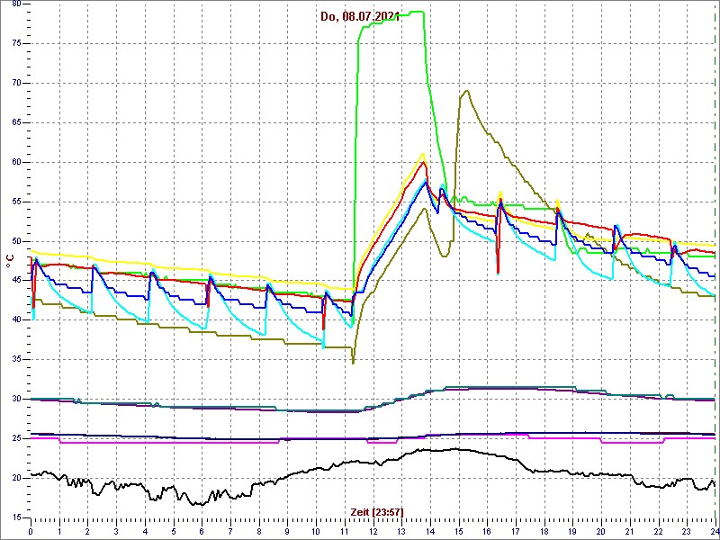The height and width of the screenshot is (540, 720).
Task: Click hour 16 label on the time axis
Action: click(486, 531)
